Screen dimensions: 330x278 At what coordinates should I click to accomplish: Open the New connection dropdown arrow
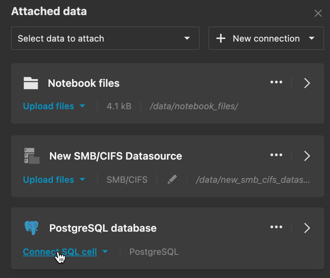(312, 38)
